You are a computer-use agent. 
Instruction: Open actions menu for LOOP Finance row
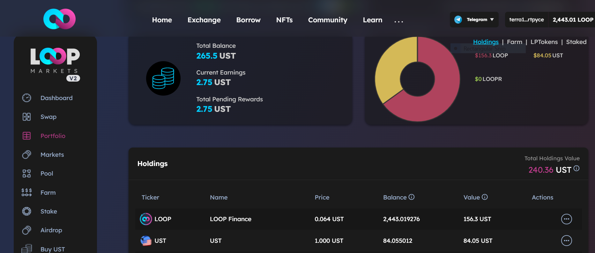567,219
